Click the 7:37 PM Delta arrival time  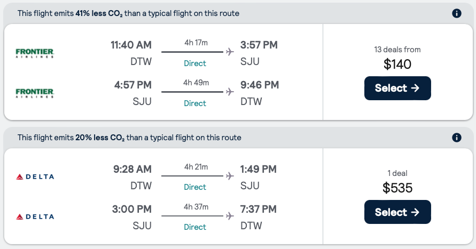click(259, 208)
